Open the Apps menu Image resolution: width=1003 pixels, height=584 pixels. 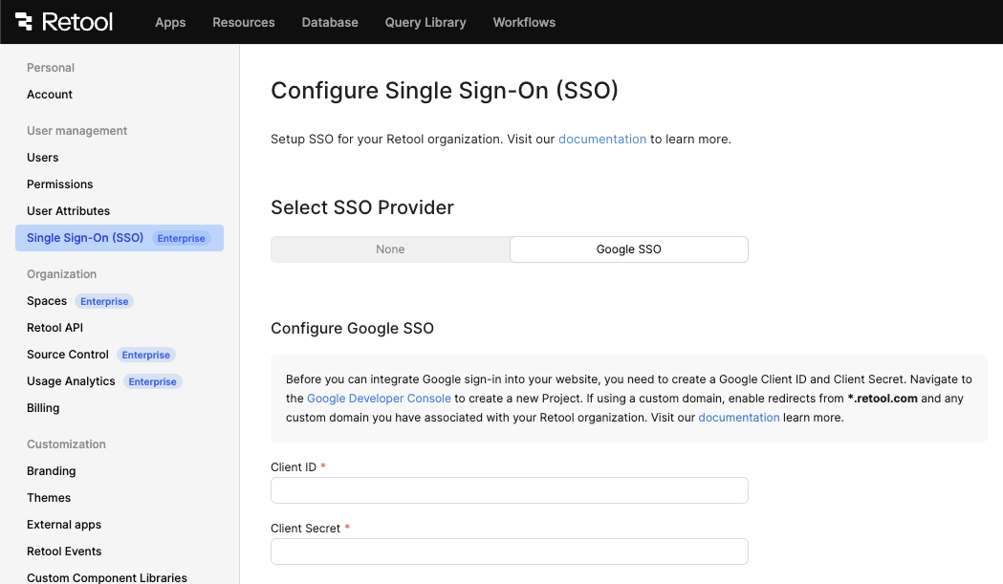[x=170, y=22]
